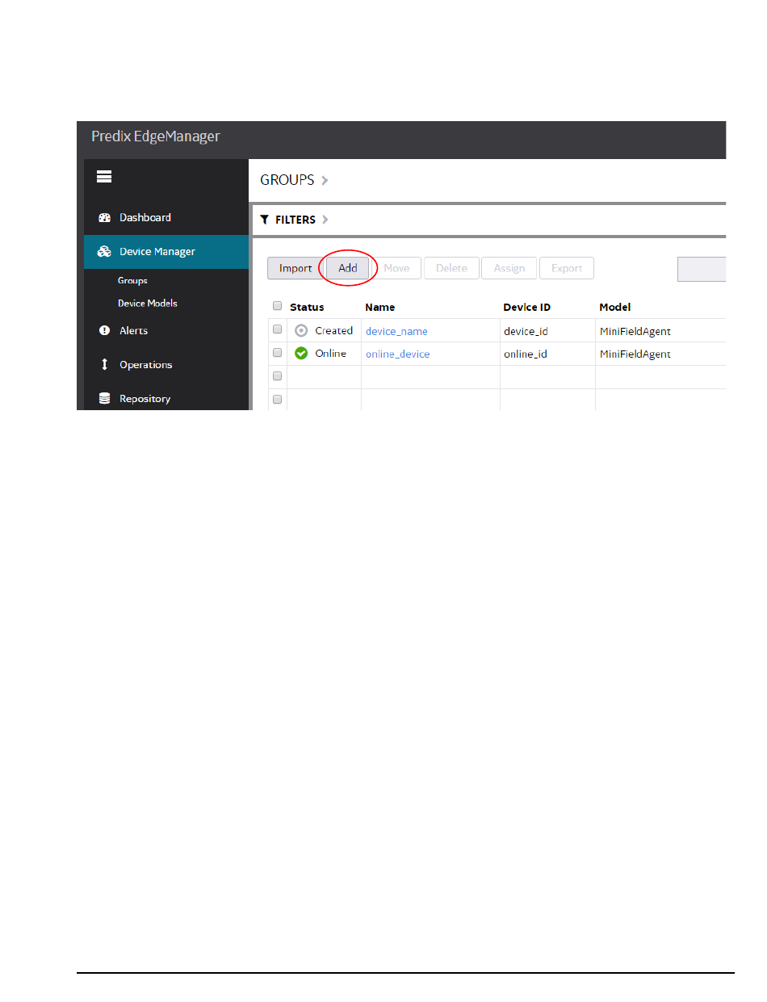
Task: Click the Predix EdgeManager title
Action: [156, 136]
